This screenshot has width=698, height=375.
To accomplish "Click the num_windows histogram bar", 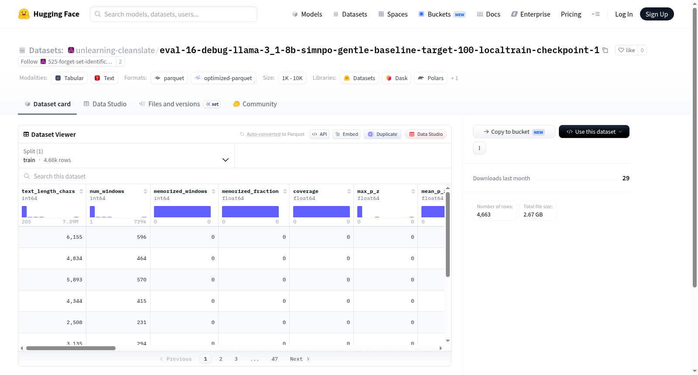I will coord(92,212).
